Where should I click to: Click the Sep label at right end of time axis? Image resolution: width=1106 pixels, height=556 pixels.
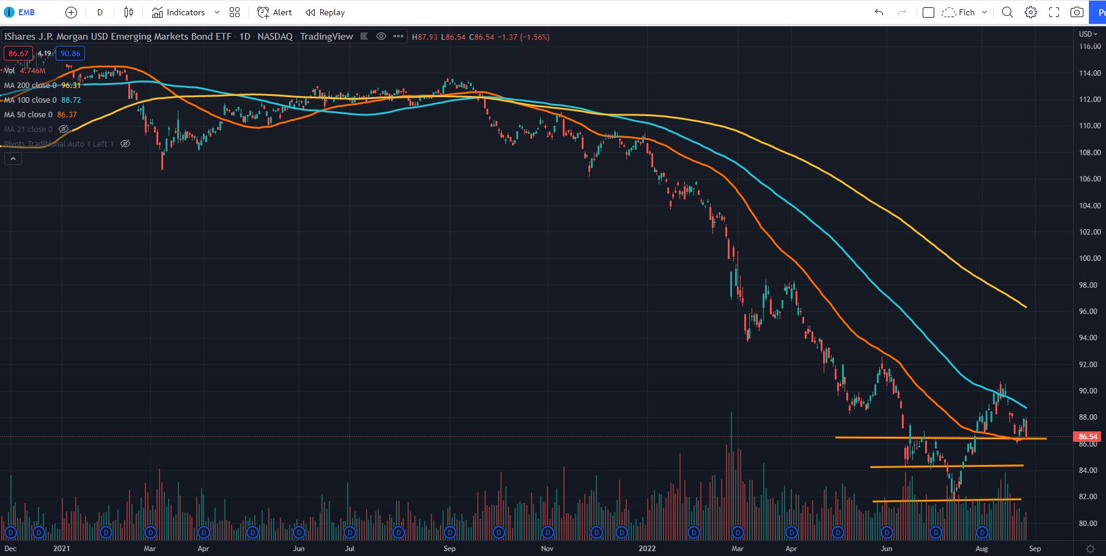click(x=1035, y=549)
